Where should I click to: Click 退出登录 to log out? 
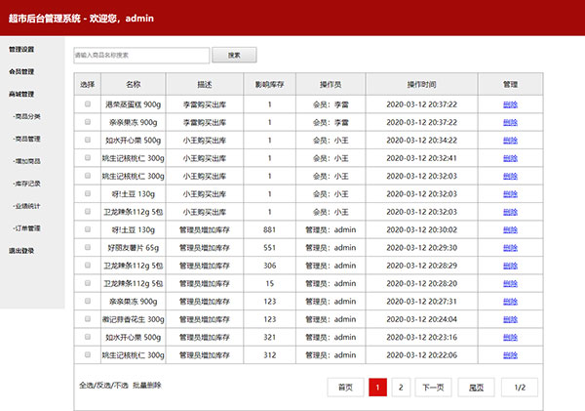pyautogui.click(x=21, y=251)
